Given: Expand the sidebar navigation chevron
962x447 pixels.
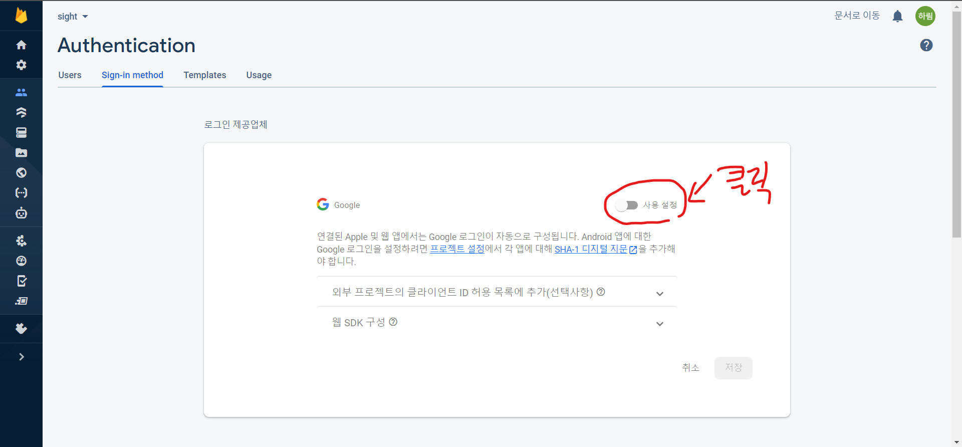Looking at the screenshot, I should click(x=21, y=357).
